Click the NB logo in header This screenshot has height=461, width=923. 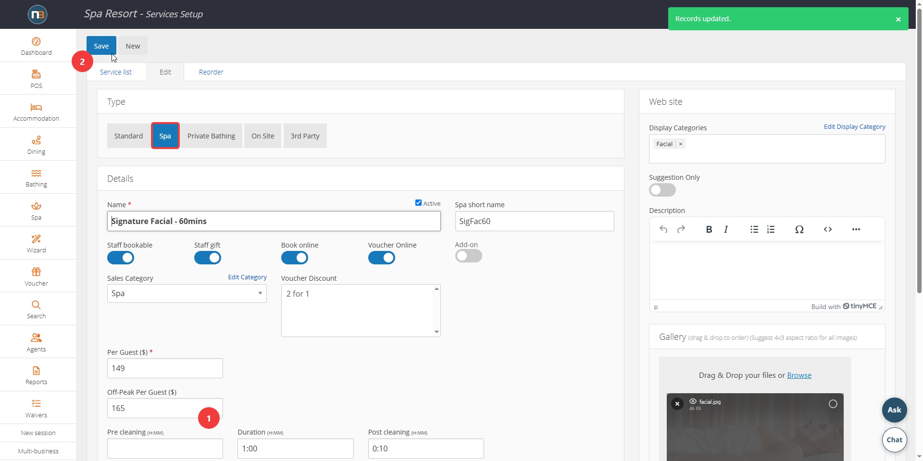pyautogui.click(x=37, y=14)
